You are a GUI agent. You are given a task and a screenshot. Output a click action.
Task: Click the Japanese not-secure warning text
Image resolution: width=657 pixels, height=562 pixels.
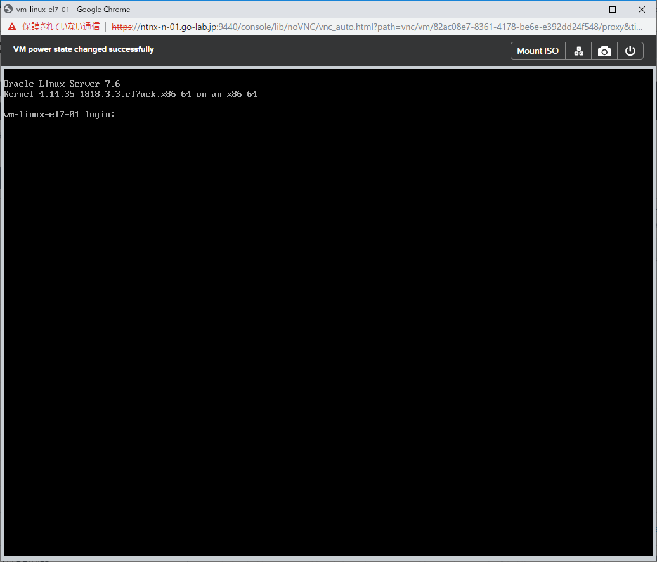61,27
